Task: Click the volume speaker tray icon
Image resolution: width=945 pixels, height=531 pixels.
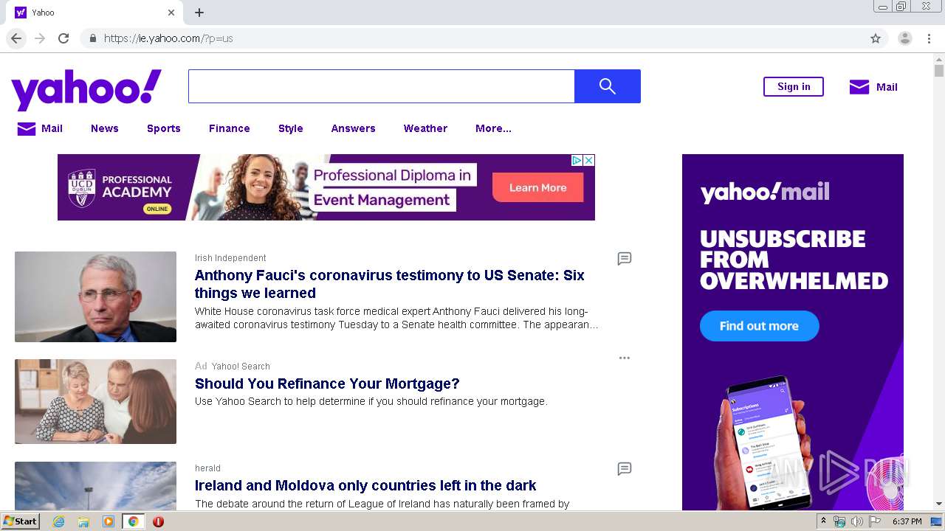Action: coord(857,521)
